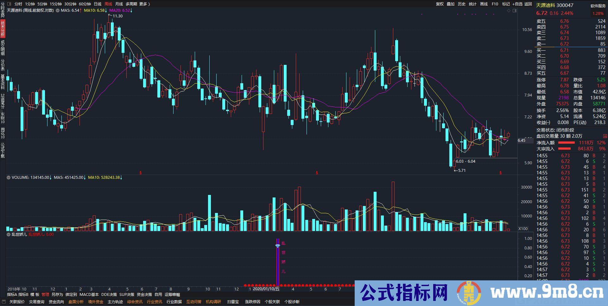The height and width of the screenshot is (306, 608).
Task: Click the 天源迪科 300047 stock title
Action: 554,5
